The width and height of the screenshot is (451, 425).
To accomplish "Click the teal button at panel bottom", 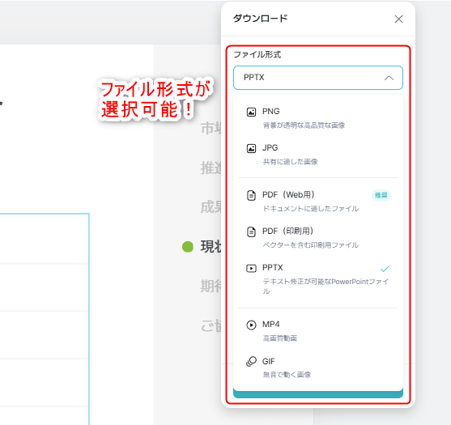I will coord(318,394).
